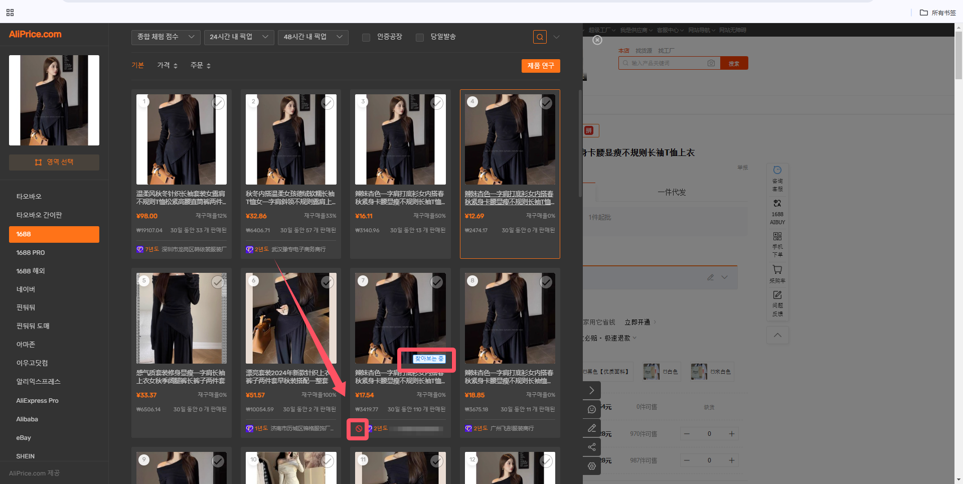Toggle the 인증공장 checkbox

[366, 37]
